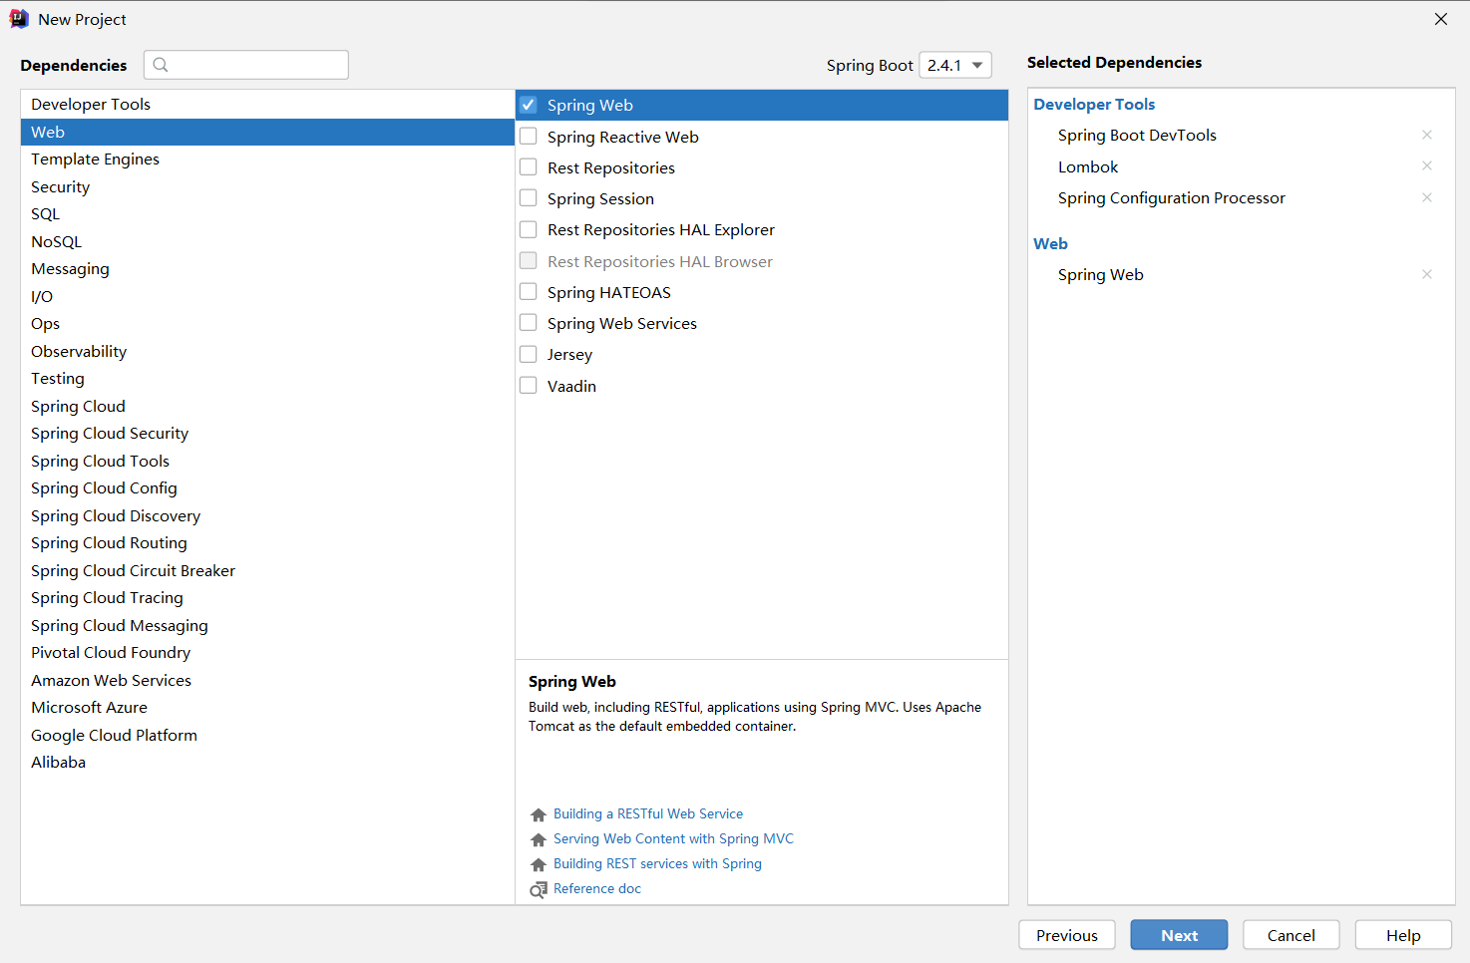The height and width of the screenshot is (963, 1470).
Task: Select the Ops category
Action: pos(267,324)
